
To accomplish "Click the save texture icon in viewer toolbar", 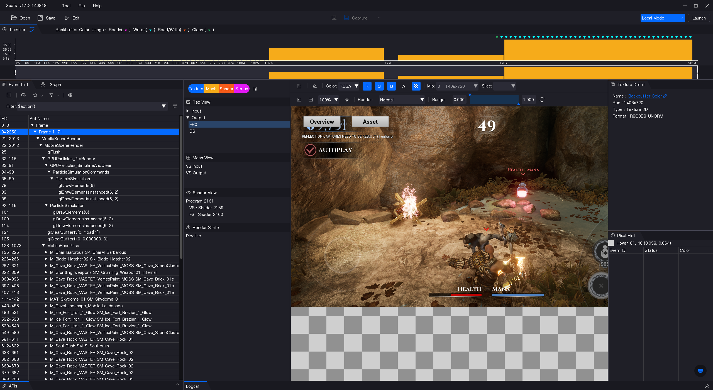I will 299,86.
